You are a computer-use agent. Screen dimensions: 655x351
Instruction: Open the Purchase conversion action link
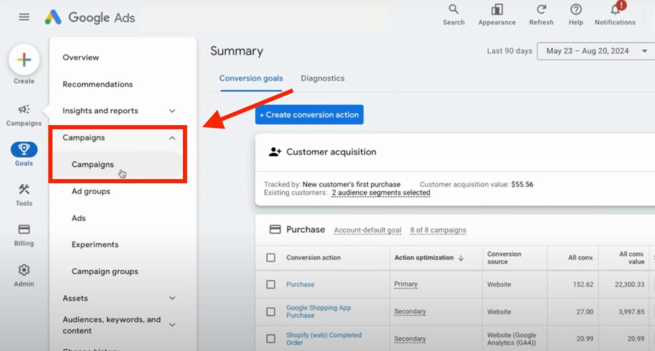click(301, 284)
